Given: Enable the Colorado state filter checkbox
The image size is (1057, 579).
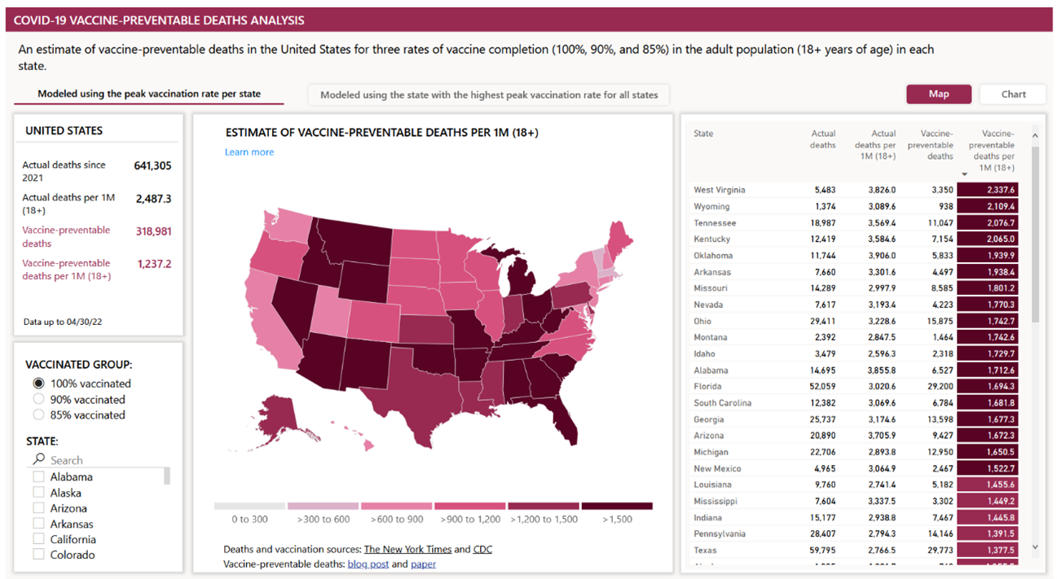Looking at the screenshot, I should click(x=38, y=555).
